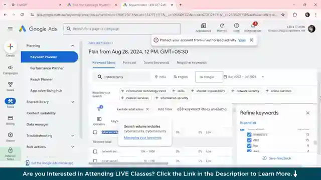Uncheck the nist refine checkbox
Screen dimensions: 321x180
pos(249,140)
